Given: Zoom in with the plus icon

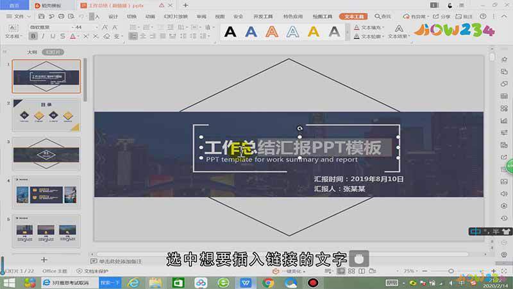Looking at the screenshot, I should click(x=493, y=271).
